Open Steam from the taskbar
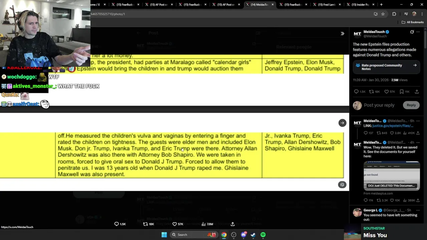This screenshot has height=240, width=427. [253, 235]
